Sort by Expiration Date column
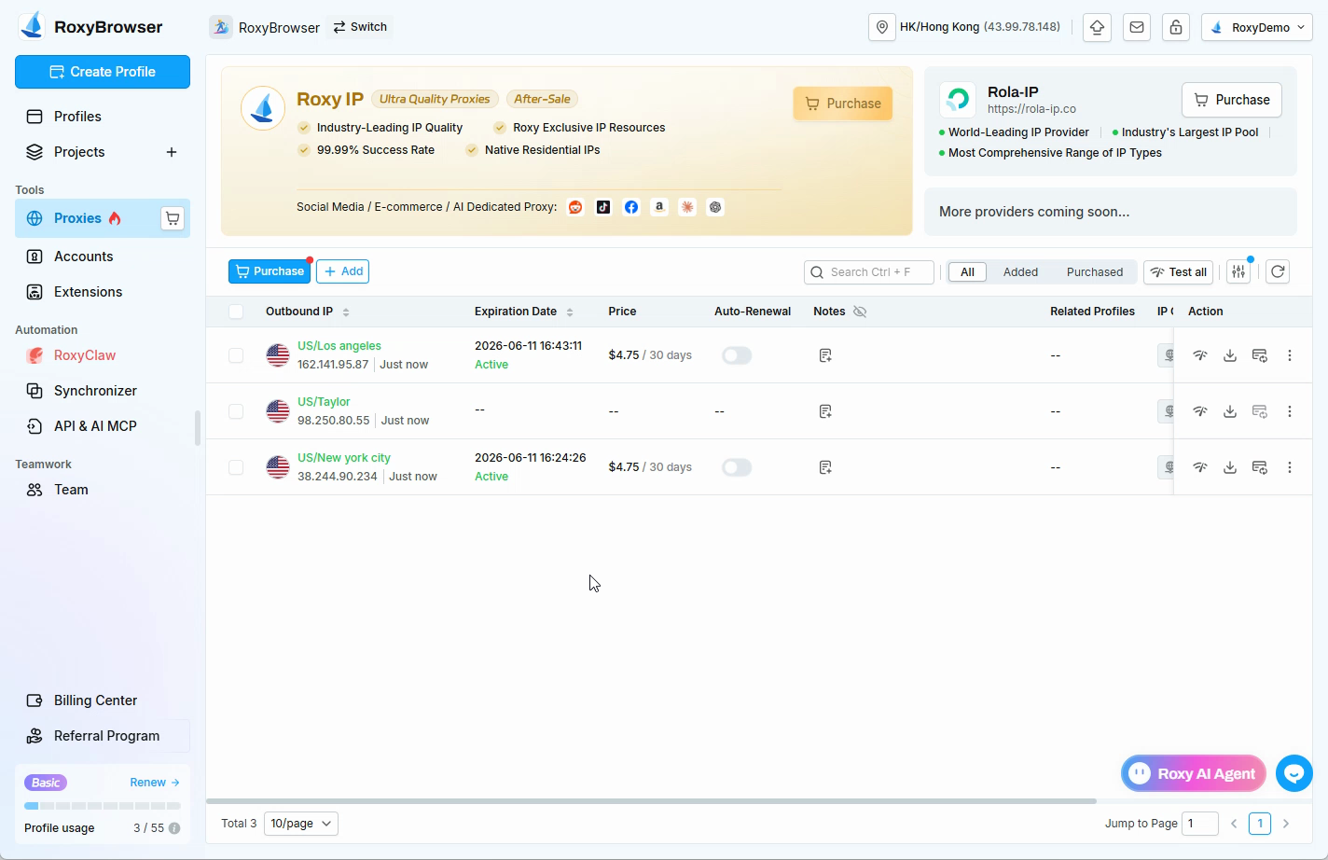This screenshot has height=860, width=1328. (570, 312)
